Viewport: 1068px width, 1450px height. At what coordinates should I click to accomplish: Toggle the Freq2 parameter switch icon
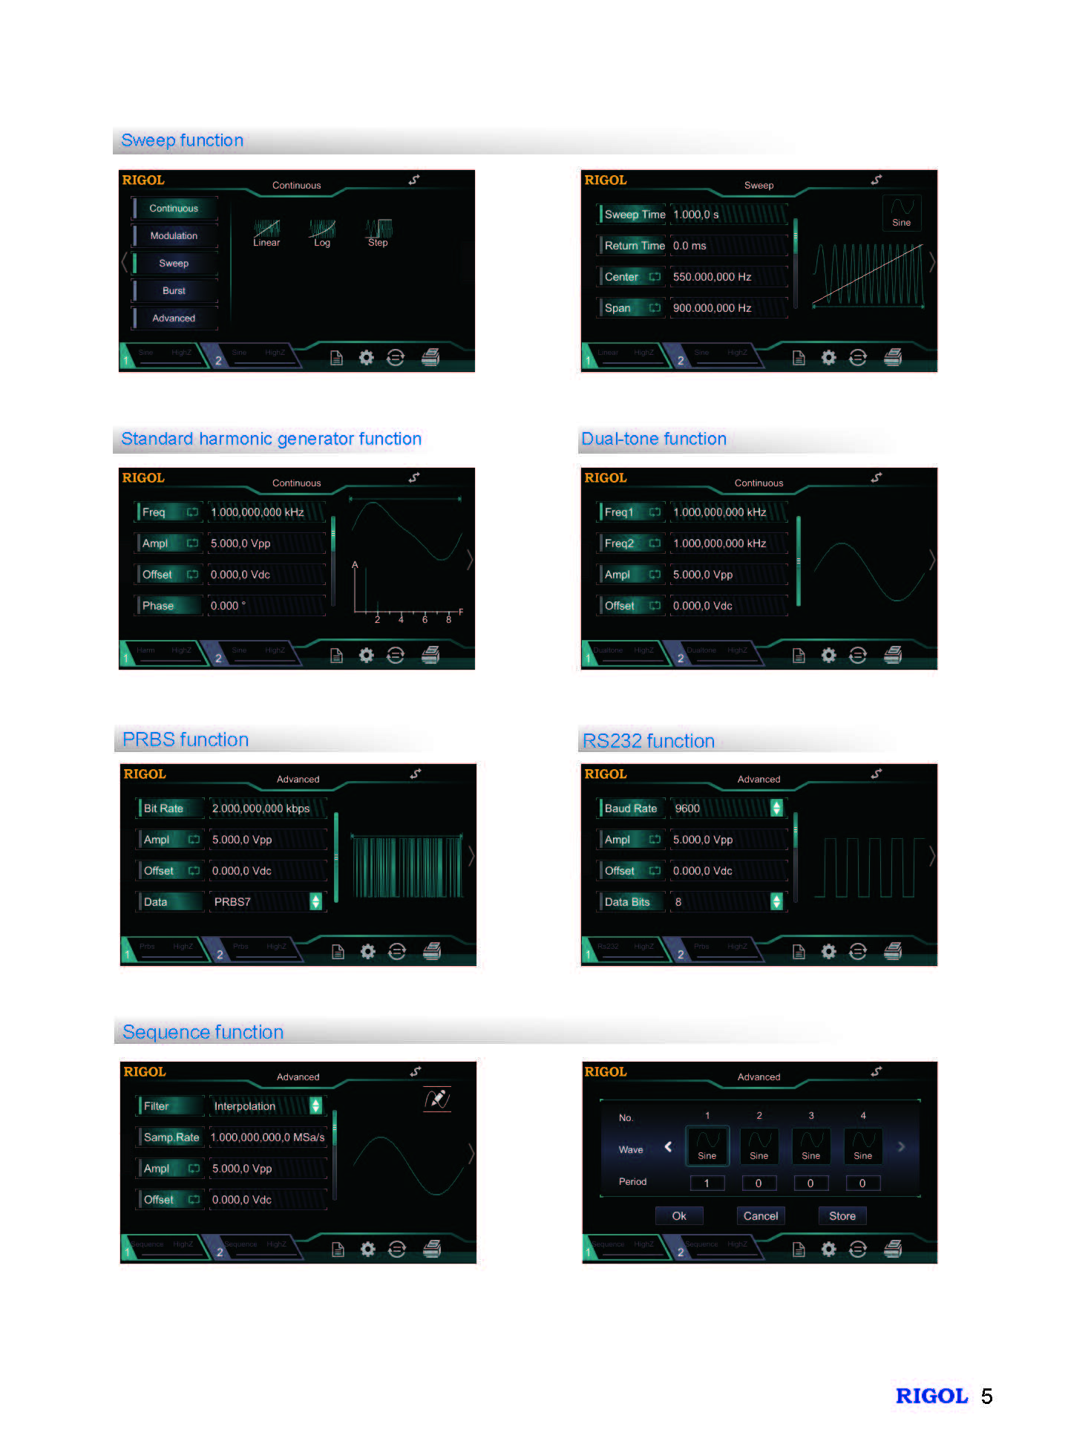pyautogui.click(x=655, y=543)
